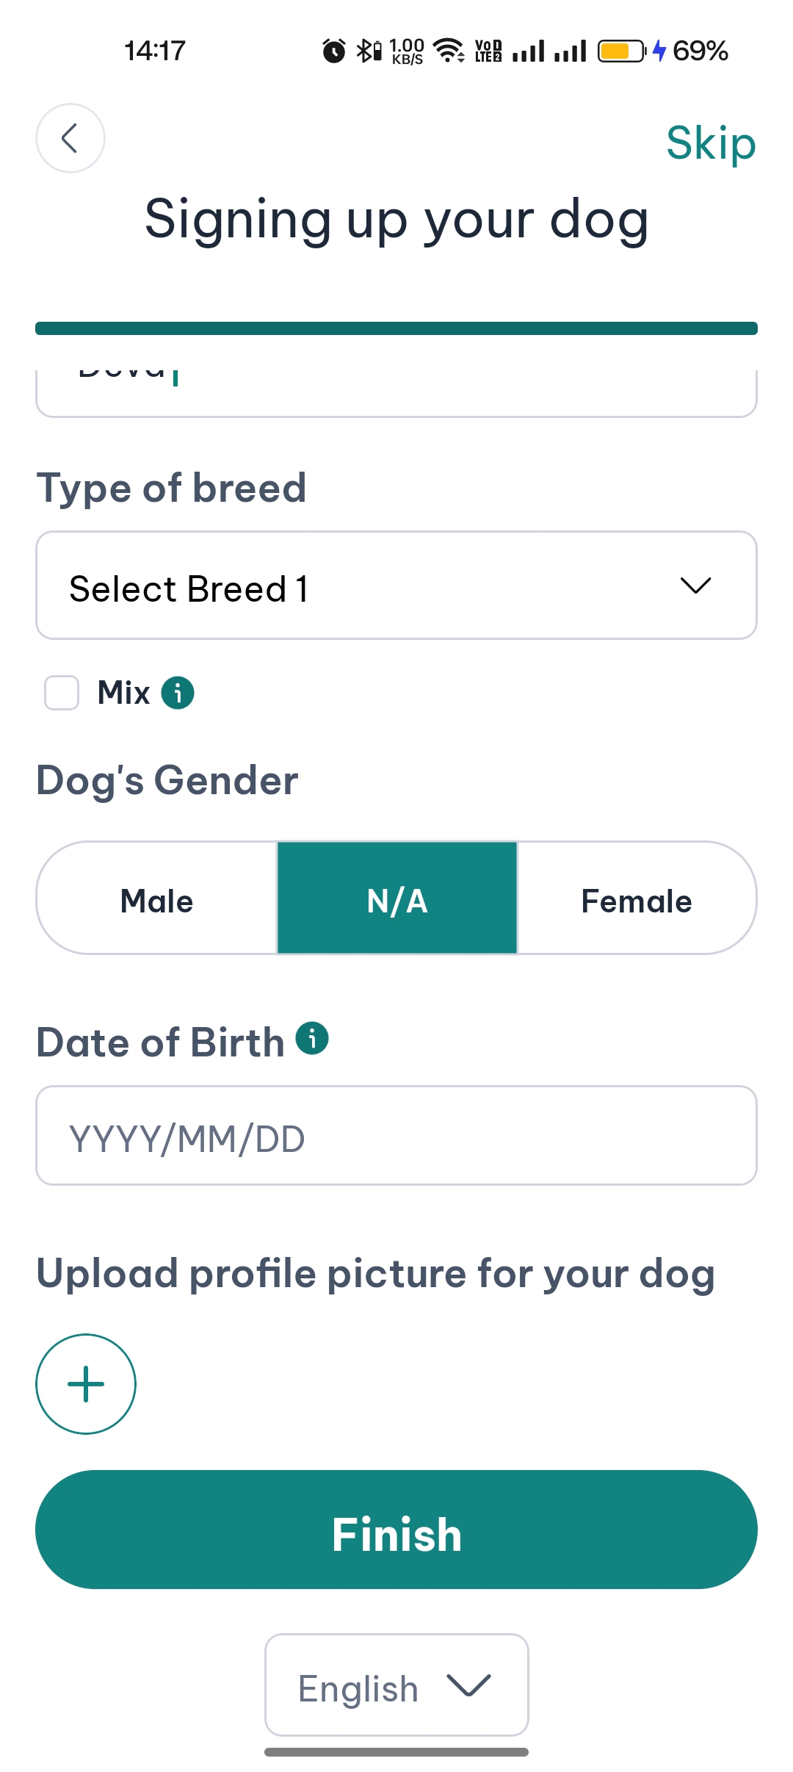Tap the plus icon to upload picture
Screen dimensions: 793x1772
86,1383
